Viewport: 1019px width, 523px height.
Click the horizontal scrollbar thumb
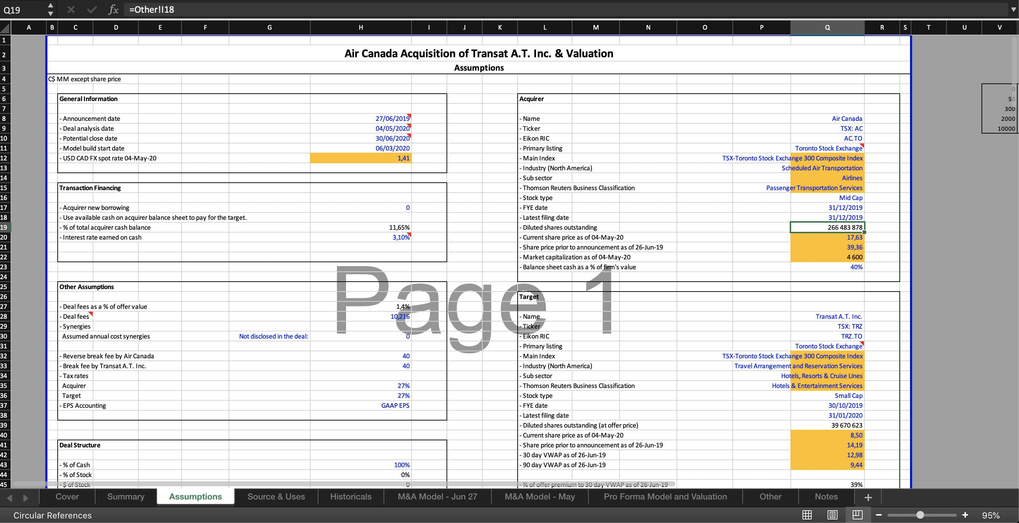pos(344,483)
